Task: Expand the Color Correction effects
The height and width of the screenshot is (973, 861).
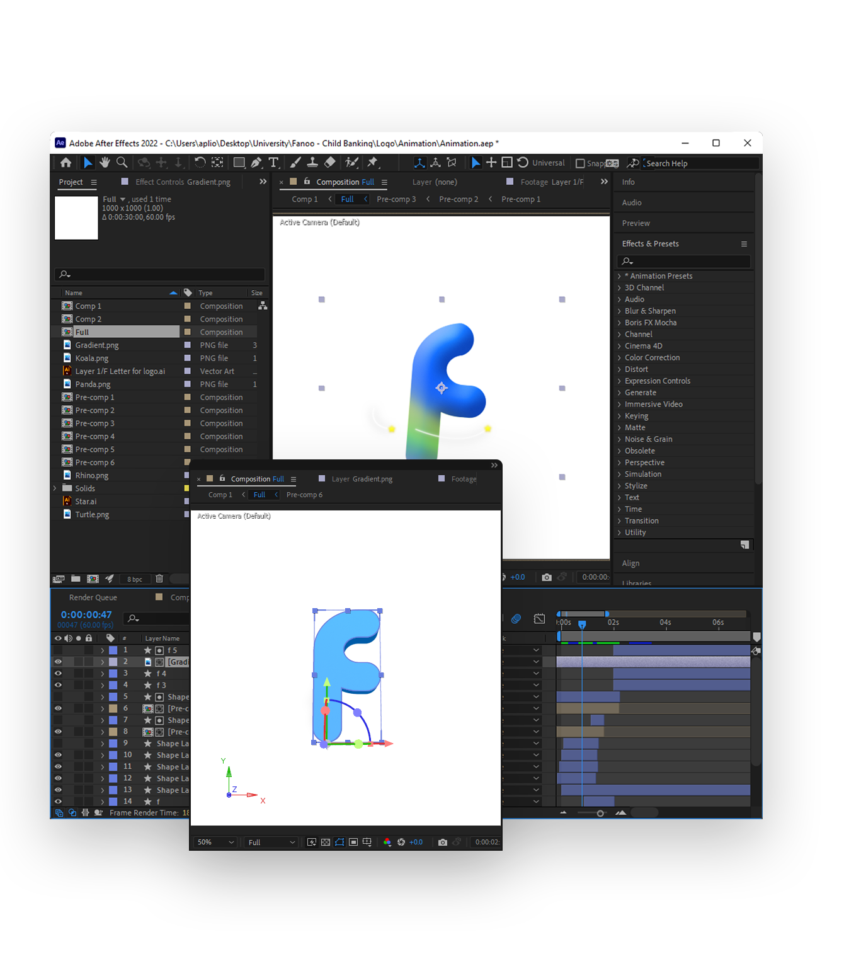Action: pos(619,357)
